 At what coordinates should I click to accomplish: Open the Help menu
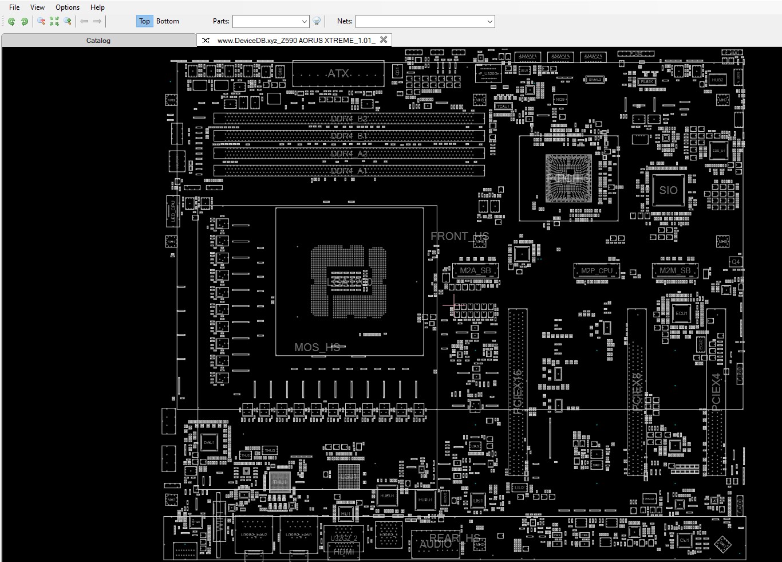(x=97, y=7)
